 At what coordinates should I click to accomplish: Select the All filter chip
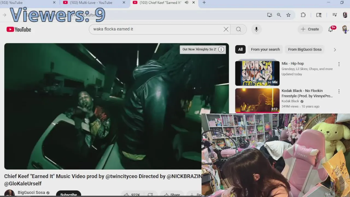pos(240,49)
